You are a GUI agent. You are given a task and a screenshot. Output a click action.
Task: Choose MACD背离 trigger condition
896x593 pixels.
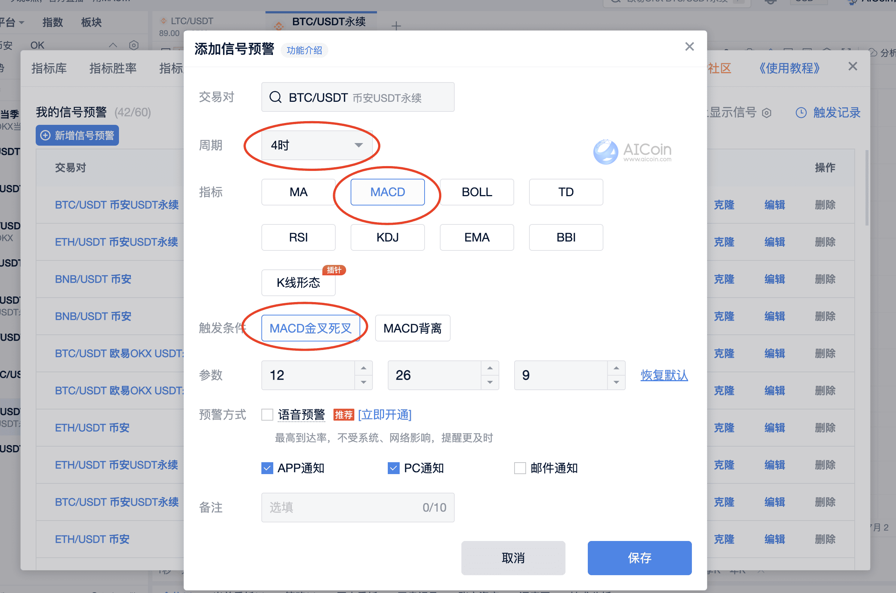coord(412,328)
